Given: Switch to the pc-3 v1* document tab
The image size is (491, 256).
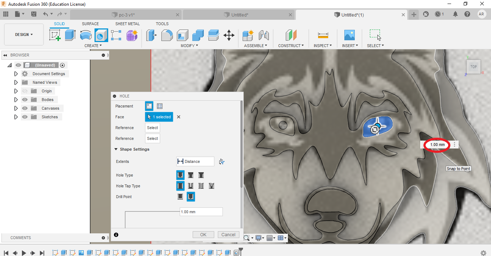Looking at the screenshot, I should [x=126, y=15].
